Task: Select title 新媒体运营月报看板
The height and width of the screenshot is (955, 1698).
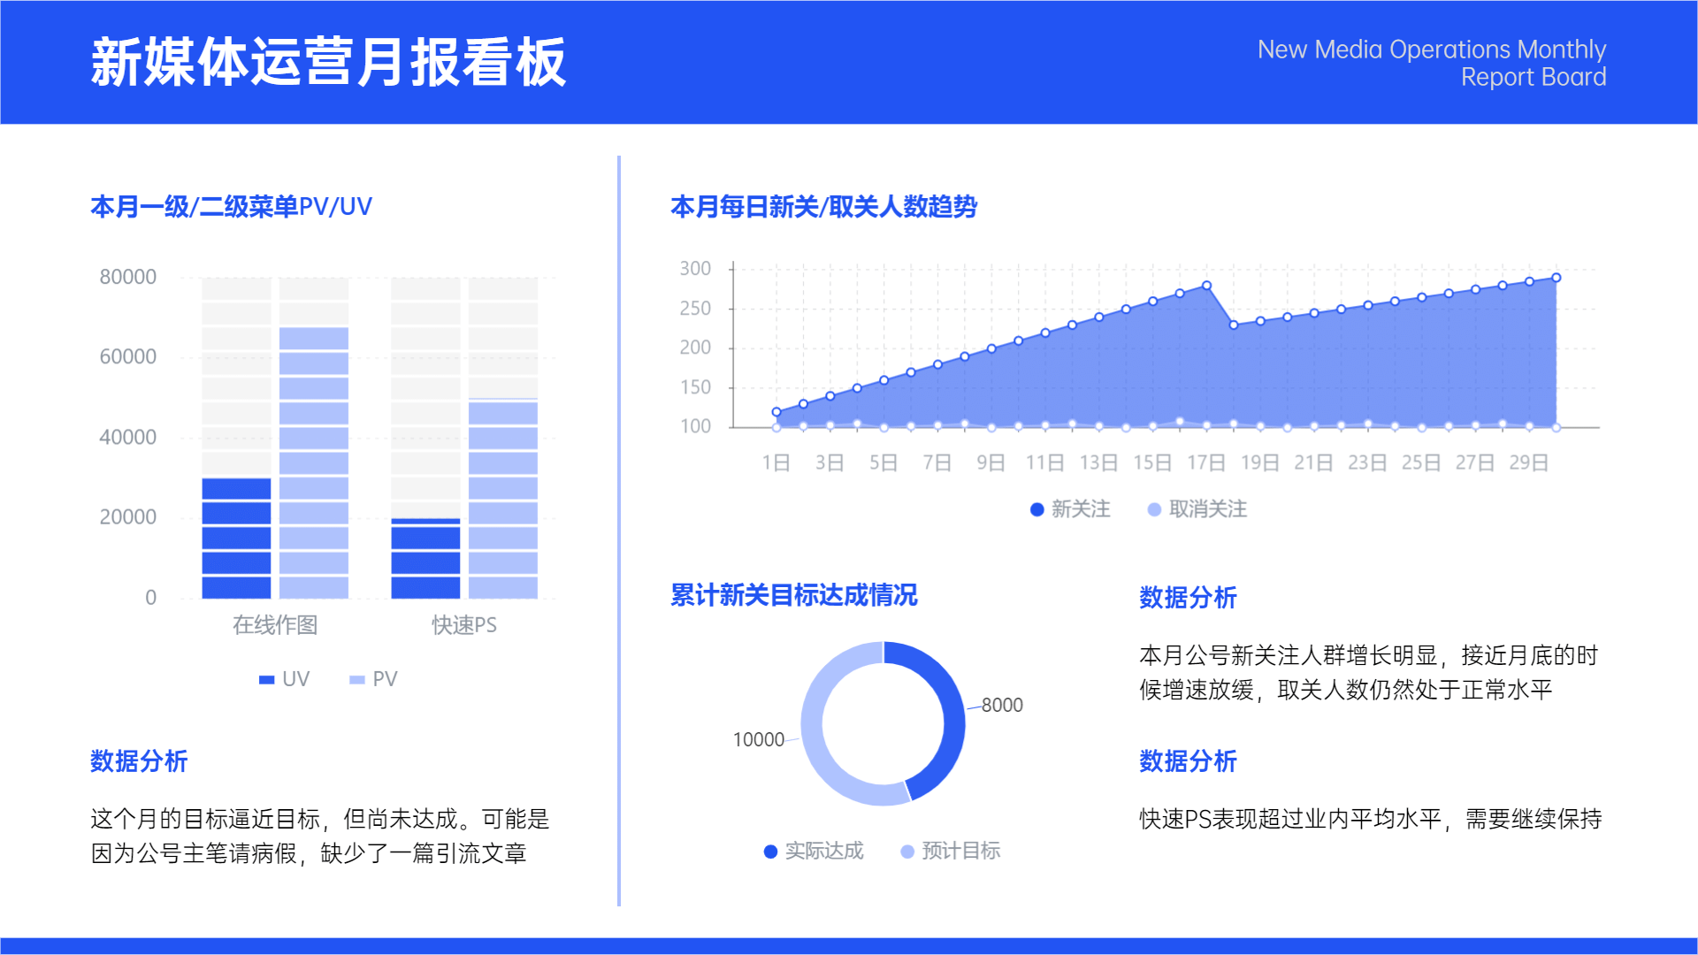Action: pyautogui.click(x=328, y=63)
